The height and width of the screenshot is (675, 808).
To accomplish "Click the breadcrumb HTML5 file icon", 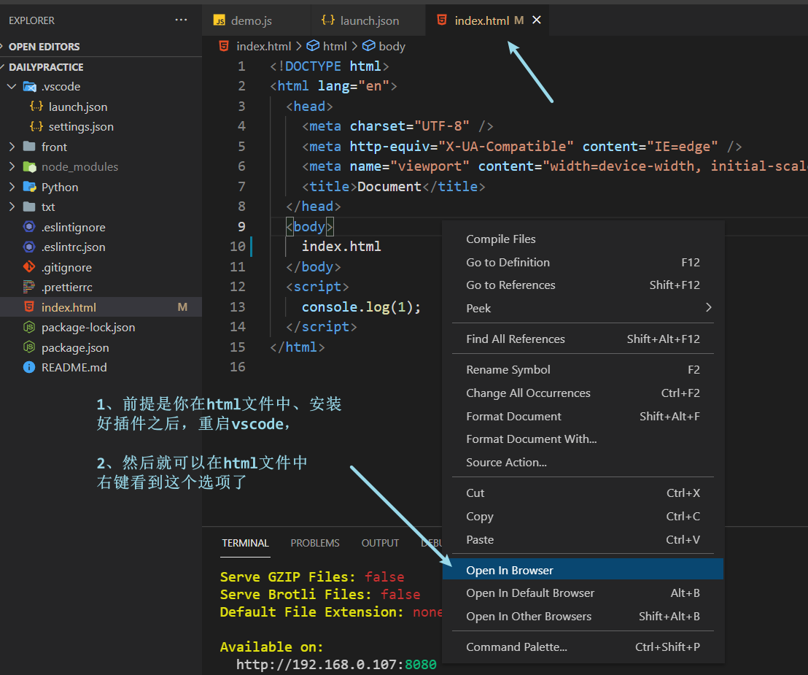I will pyautogui.click(x=224, y=46).
